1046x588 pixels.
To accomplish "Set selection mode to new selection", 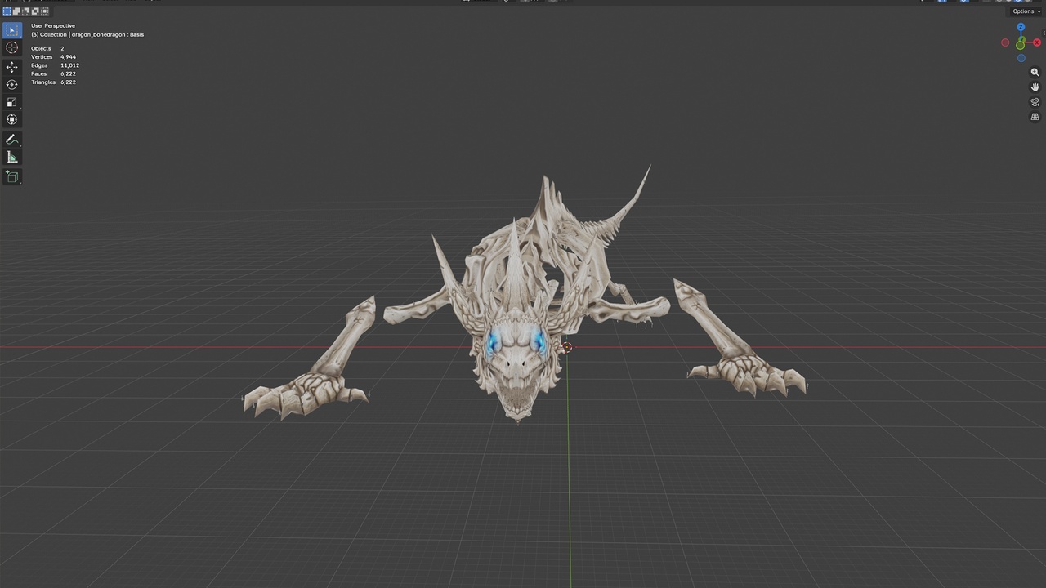I will click(x=7, y=11).
